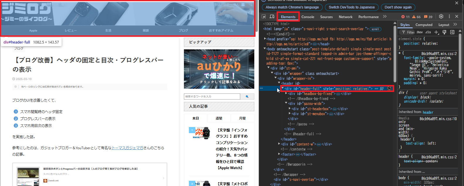Image resolution: width=464 pixels, height=186 pixels.
Task: Toggle the device toolbar icon
Action: [272, 17]
